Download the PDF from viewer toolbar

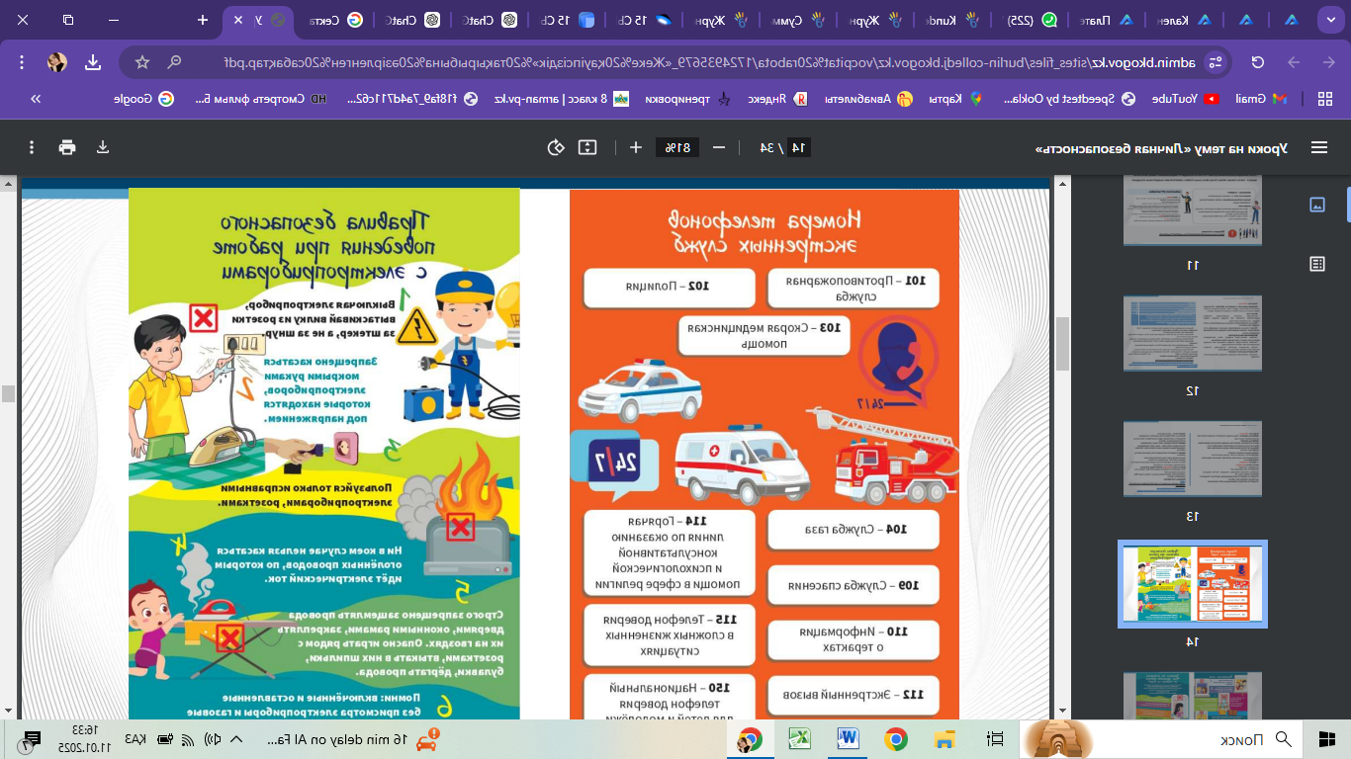click(103, 147)
